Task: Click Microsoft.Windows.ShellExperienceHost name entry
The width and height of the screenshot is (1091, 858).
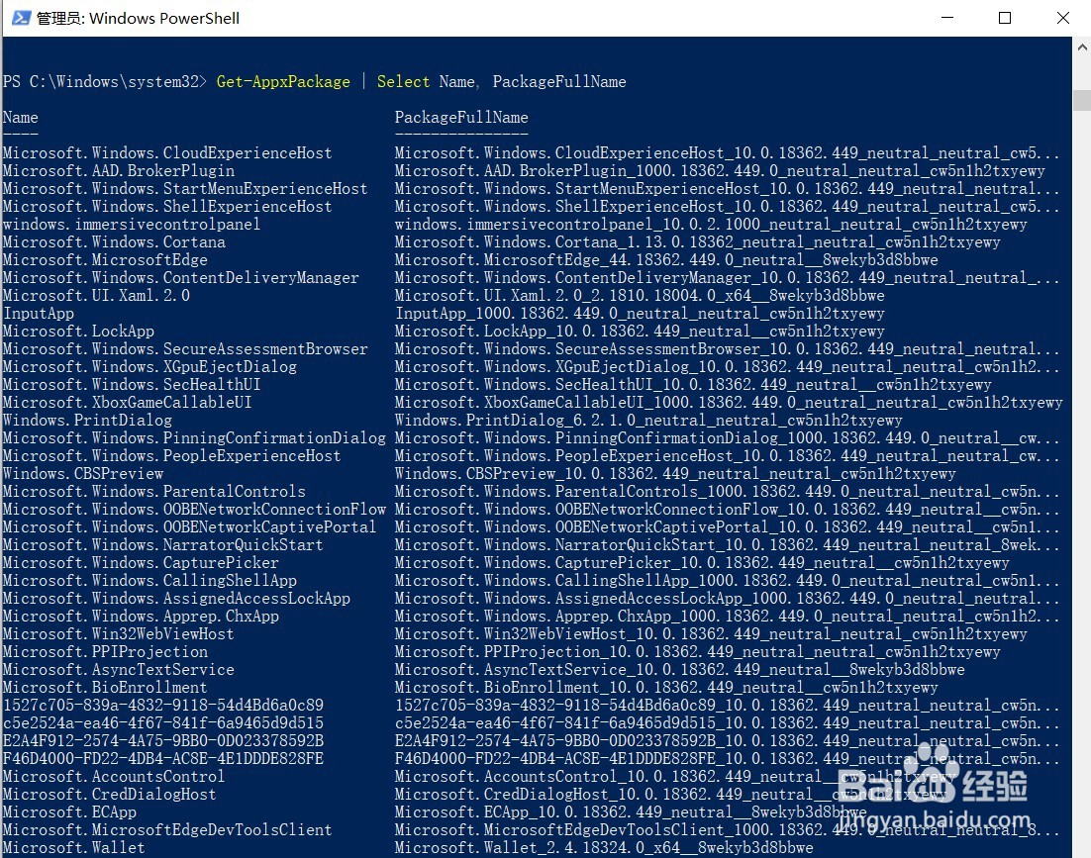Action: pos(167,207)
